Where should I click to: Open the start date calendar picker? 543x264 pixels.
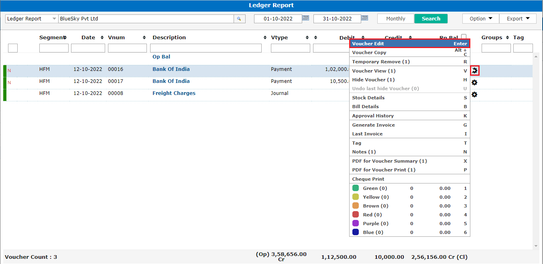306,18
